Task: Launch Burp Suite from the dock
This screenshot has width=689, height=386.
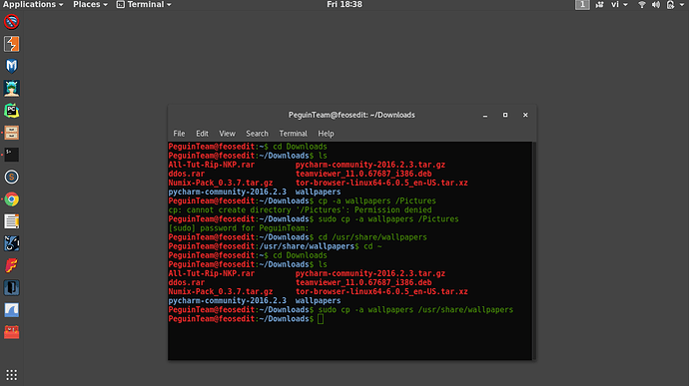Action: (x=11, y=44)
